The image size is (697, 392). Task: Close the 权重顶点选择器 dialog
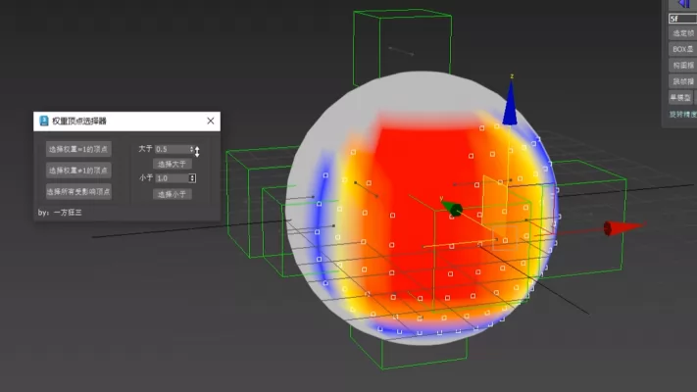[x=210, y=122]
